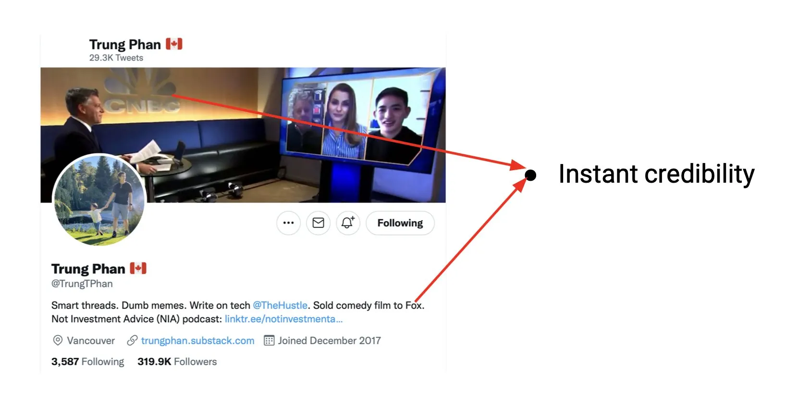
Task: Click the 29.3K Tweets count
Action: pyautogui.click(x=116, y=58)
